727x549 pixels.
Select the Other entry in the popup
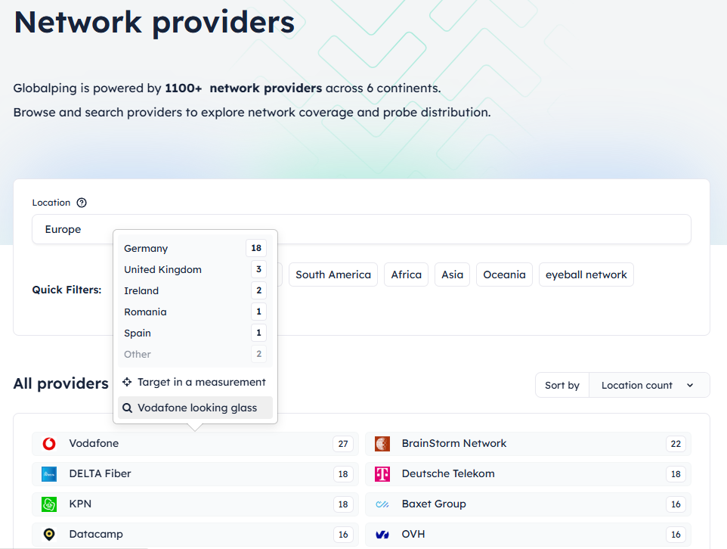[195, 354]
